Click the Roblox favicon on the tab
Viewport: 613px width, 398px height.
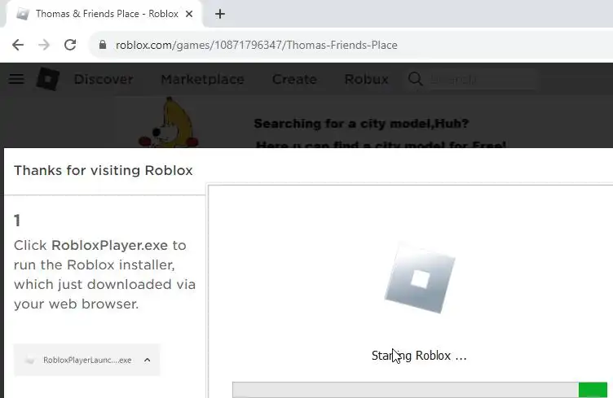pos(23,14)
